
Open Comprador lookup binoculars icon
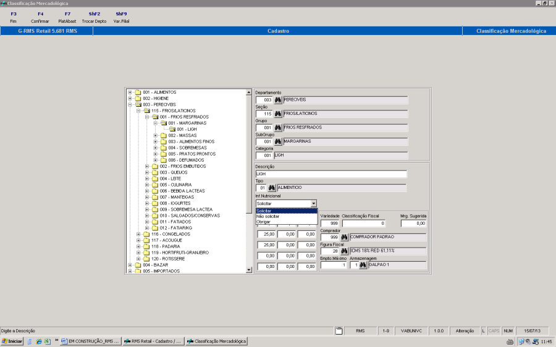click(344, 237)
